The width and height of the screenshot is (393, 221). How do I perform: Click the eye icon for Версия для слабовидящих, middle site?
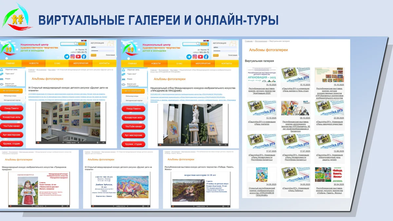pyautogui.click(x=123, y=84)
